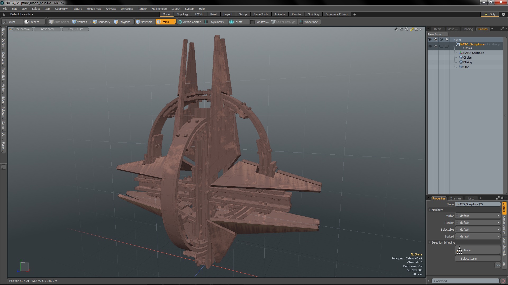508x285 pixels.
Task: Toggle the Visible channel keyframe circle
Action: 457,216
